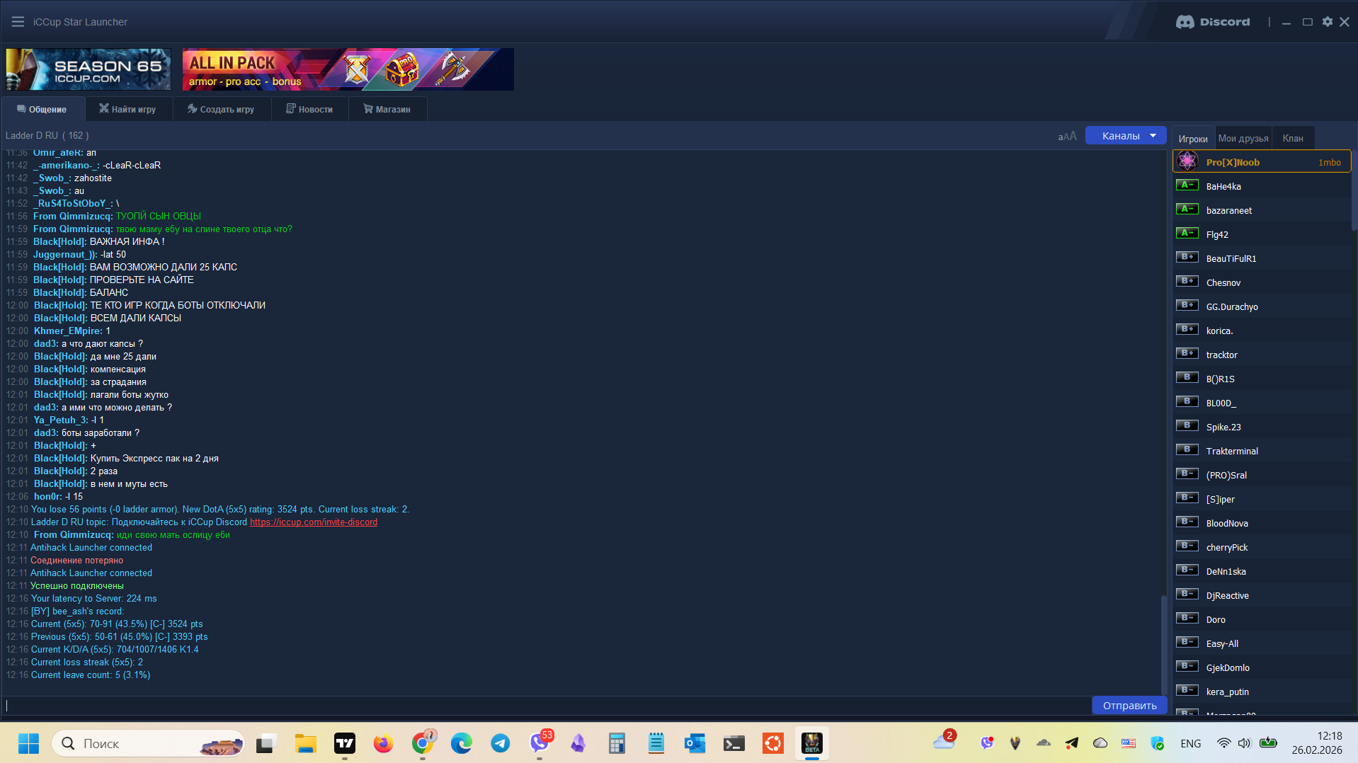Open the ALL IN PACK promo banner

click(x=348, y=69)
